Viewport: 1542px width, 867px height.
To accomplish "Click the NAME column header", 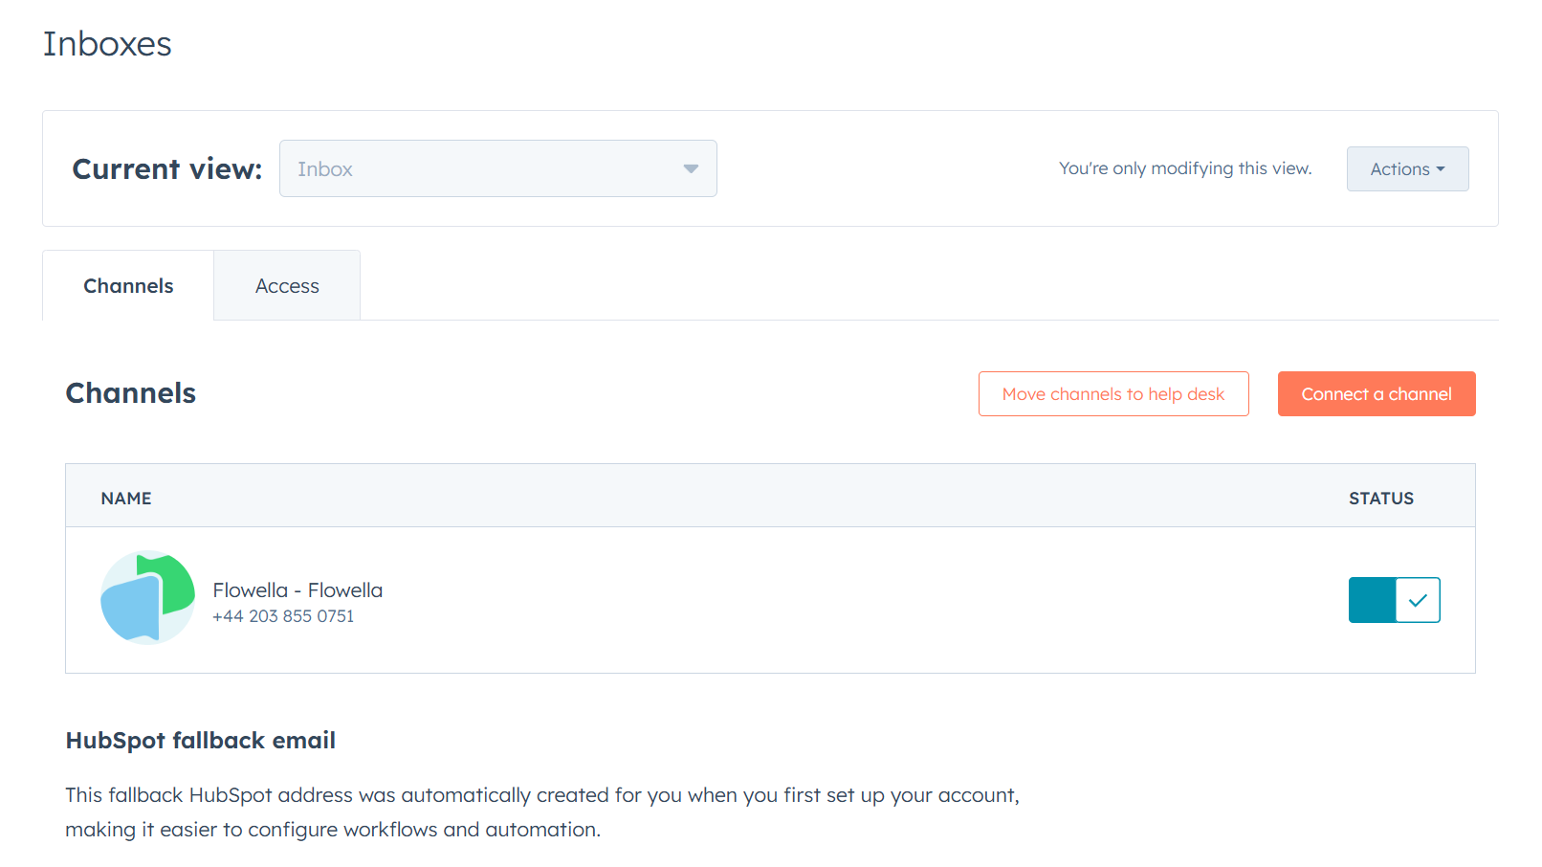I will click(126, 499).
